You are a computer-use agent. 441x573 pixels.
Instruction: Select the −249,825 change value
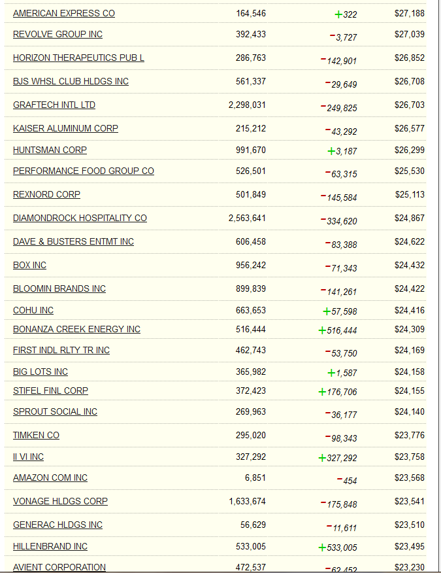[339, 108]
